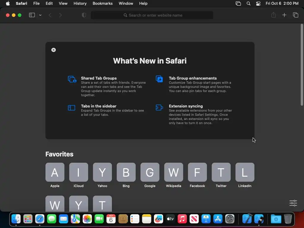Open the View menu
This screenshot has height=228, width=304.
click(63, 4)
